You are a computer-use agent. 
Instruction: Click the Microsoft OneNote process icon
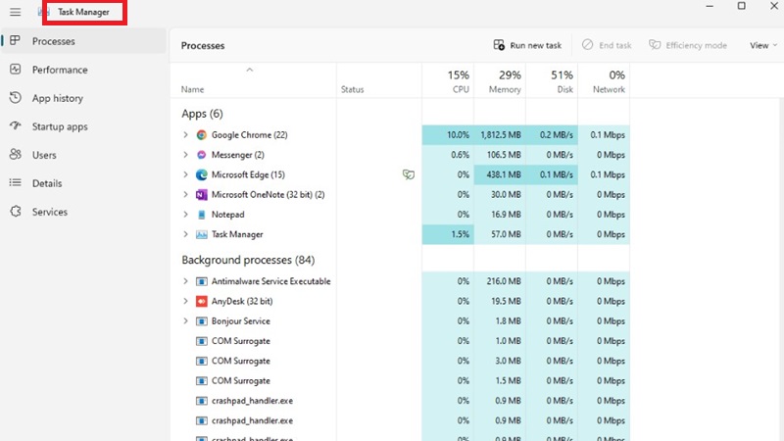[201, 195]
